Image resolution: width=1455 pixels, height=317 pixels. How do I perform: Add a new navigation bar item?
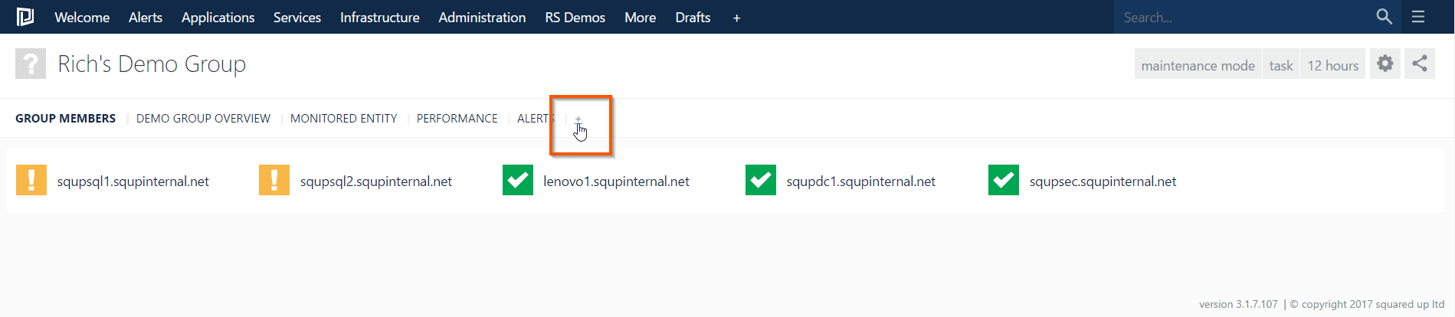pos(736,18)
